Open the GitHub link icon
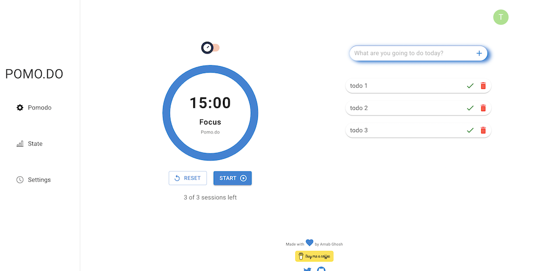 [321, 269]
